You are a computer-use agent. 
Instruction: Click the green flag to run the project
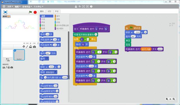(30, 12)
